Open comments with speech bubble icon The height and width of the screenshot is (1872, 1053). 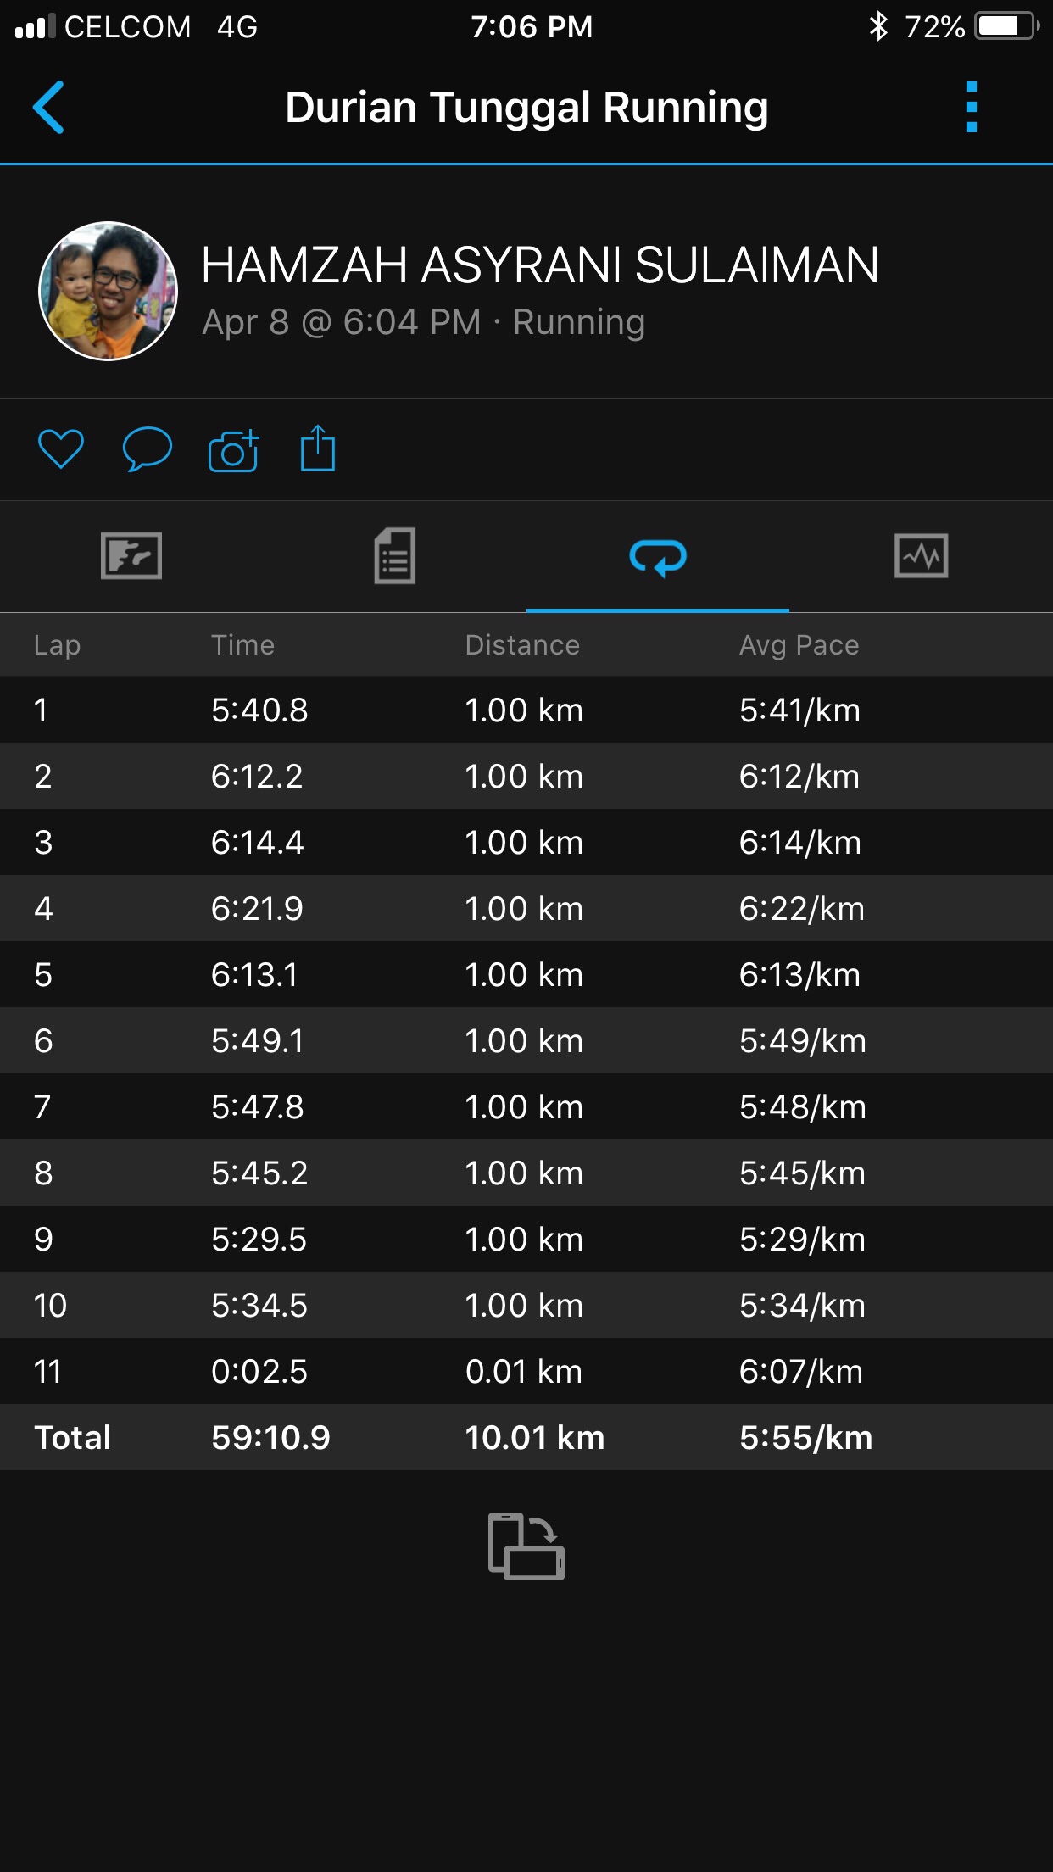click(147, 449)
